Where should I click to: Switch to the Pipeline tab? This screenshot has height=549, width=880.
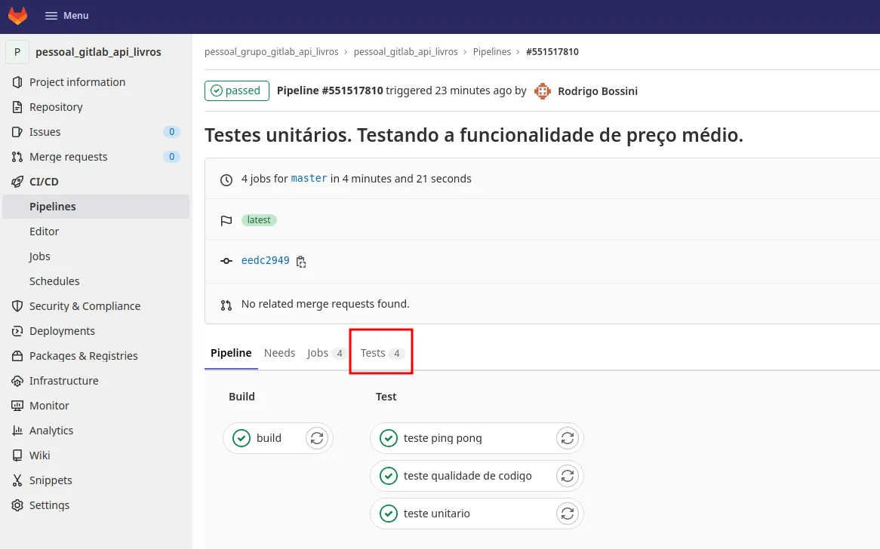231,353
